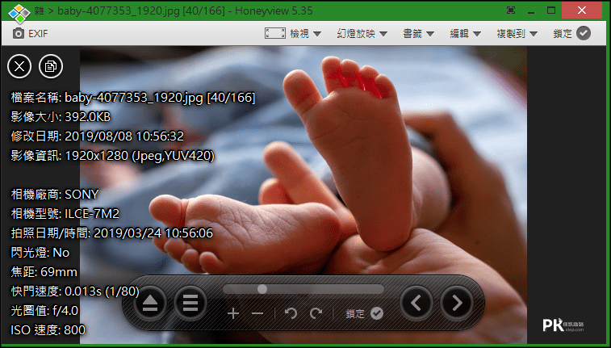Rotate image counterclockwise
This screenshot has width=611, height=348.
[291, 313]
